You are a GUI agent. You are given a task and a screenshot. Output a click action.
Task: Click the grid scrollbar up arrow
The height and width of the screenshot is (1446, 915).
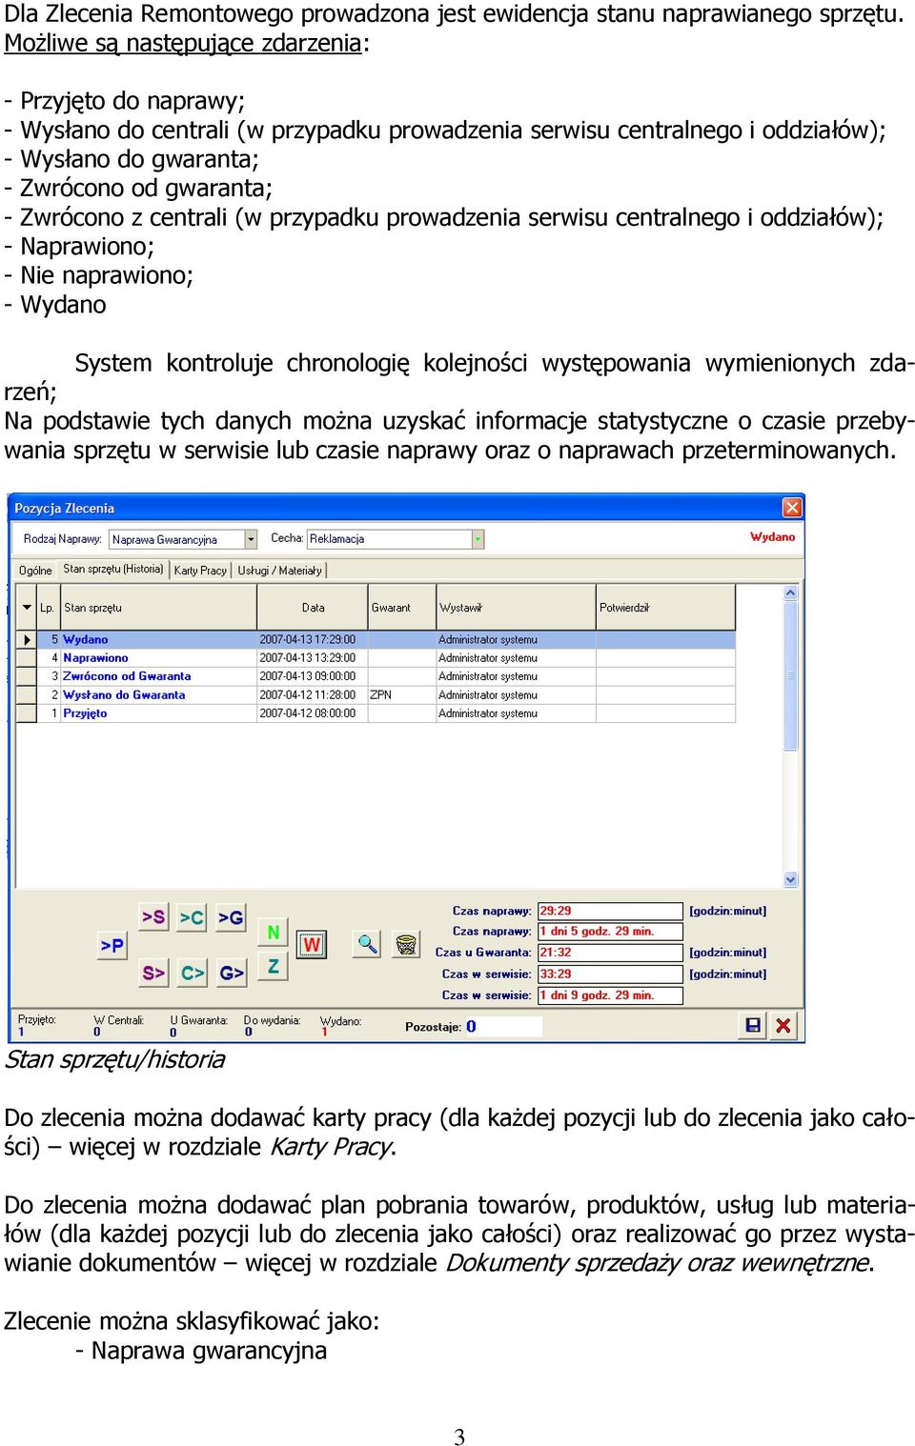(790, 592)
